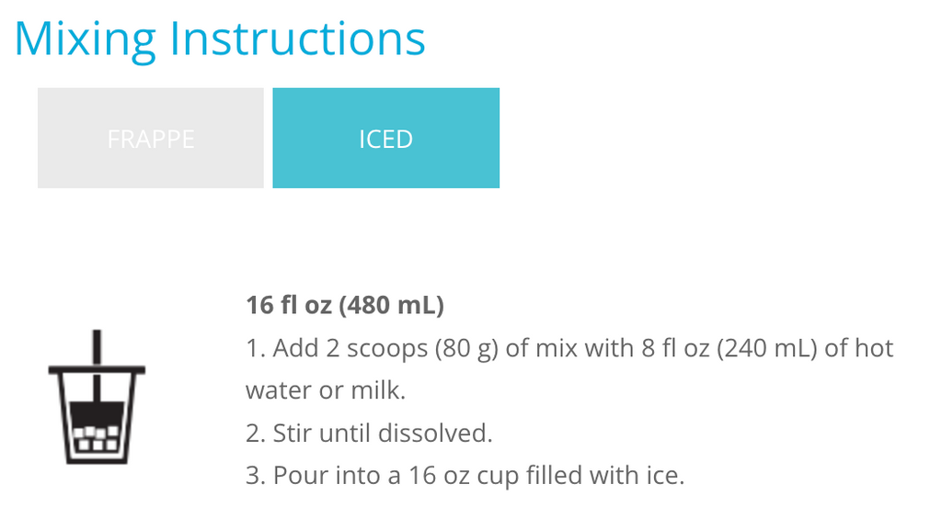Image resolution: width=942 pixels, height=518 pixels.
Task: Click the word 'hot' ending step 1's first line
Action: [875, 348]
